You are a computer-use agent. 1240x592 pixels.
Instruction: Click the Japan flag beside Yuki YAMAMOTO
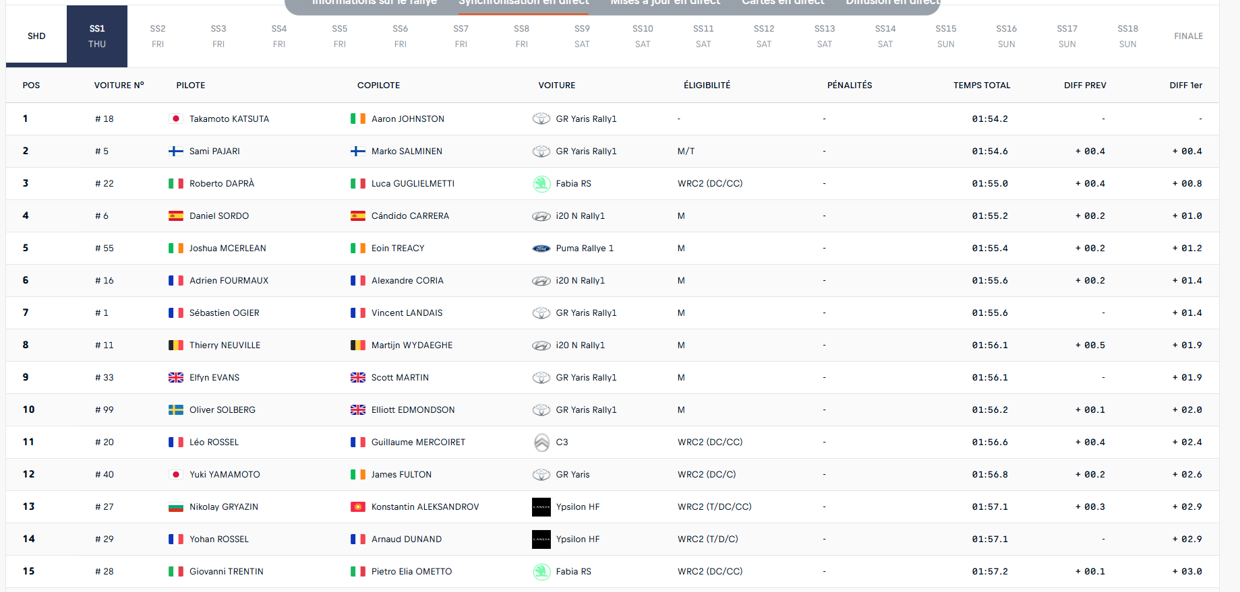coord(176,474)
